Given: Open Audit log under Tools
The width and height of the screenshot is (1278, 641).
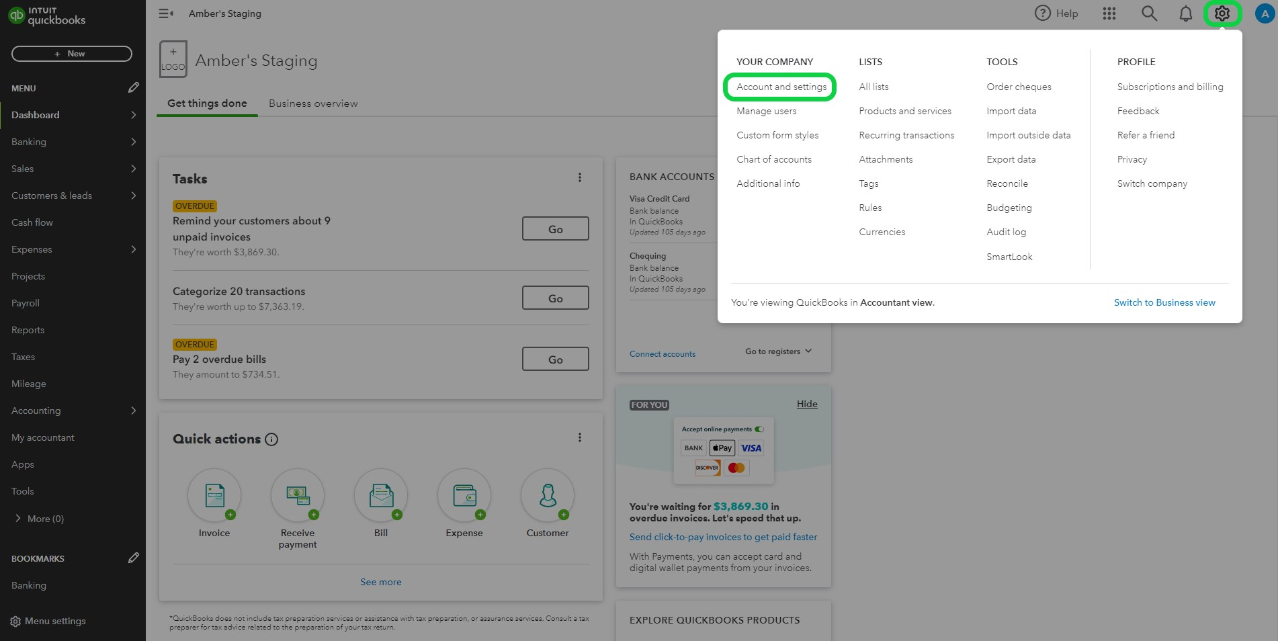Looking at the screenshot, I should pos(1006,232).
